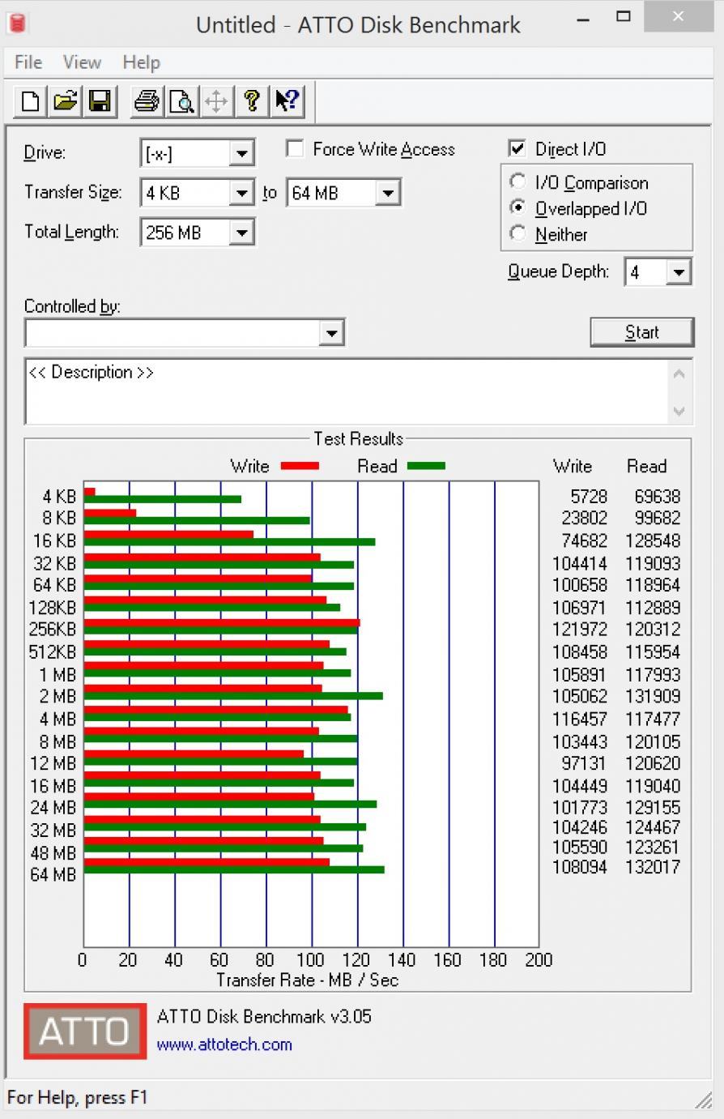Open the Help menu

coord(142,62)
